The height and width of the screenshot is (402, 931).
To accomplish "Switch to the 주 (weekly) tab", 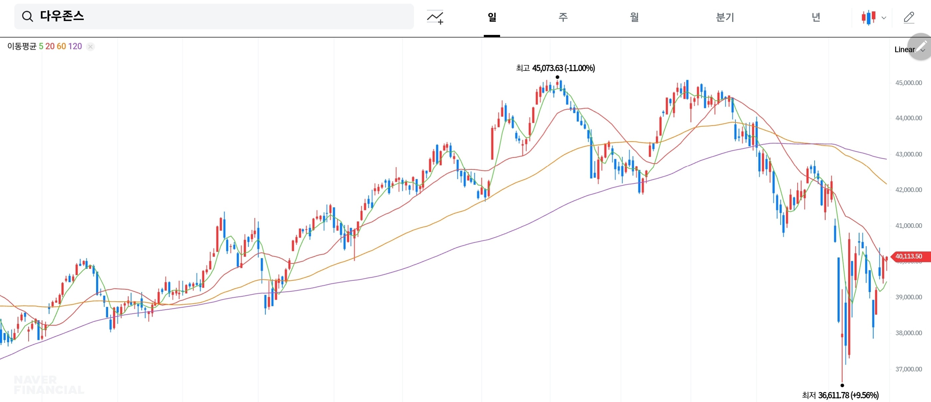I will click(x=563, y=17).
